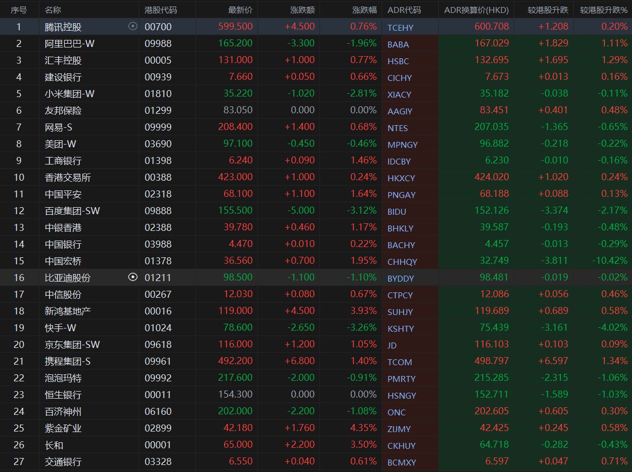
Task: Open the 泡泡玛特 stock entry
Action: tap(63, 378)
